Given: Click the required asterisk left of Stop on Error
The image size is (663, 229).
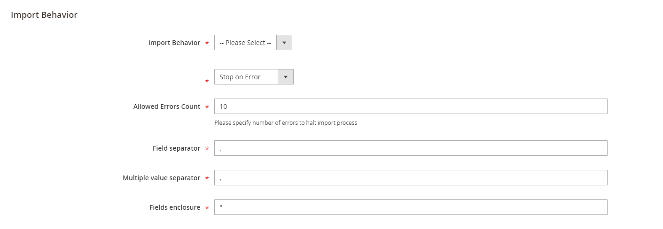Looking at the screenshot, I should pos(207,82).
